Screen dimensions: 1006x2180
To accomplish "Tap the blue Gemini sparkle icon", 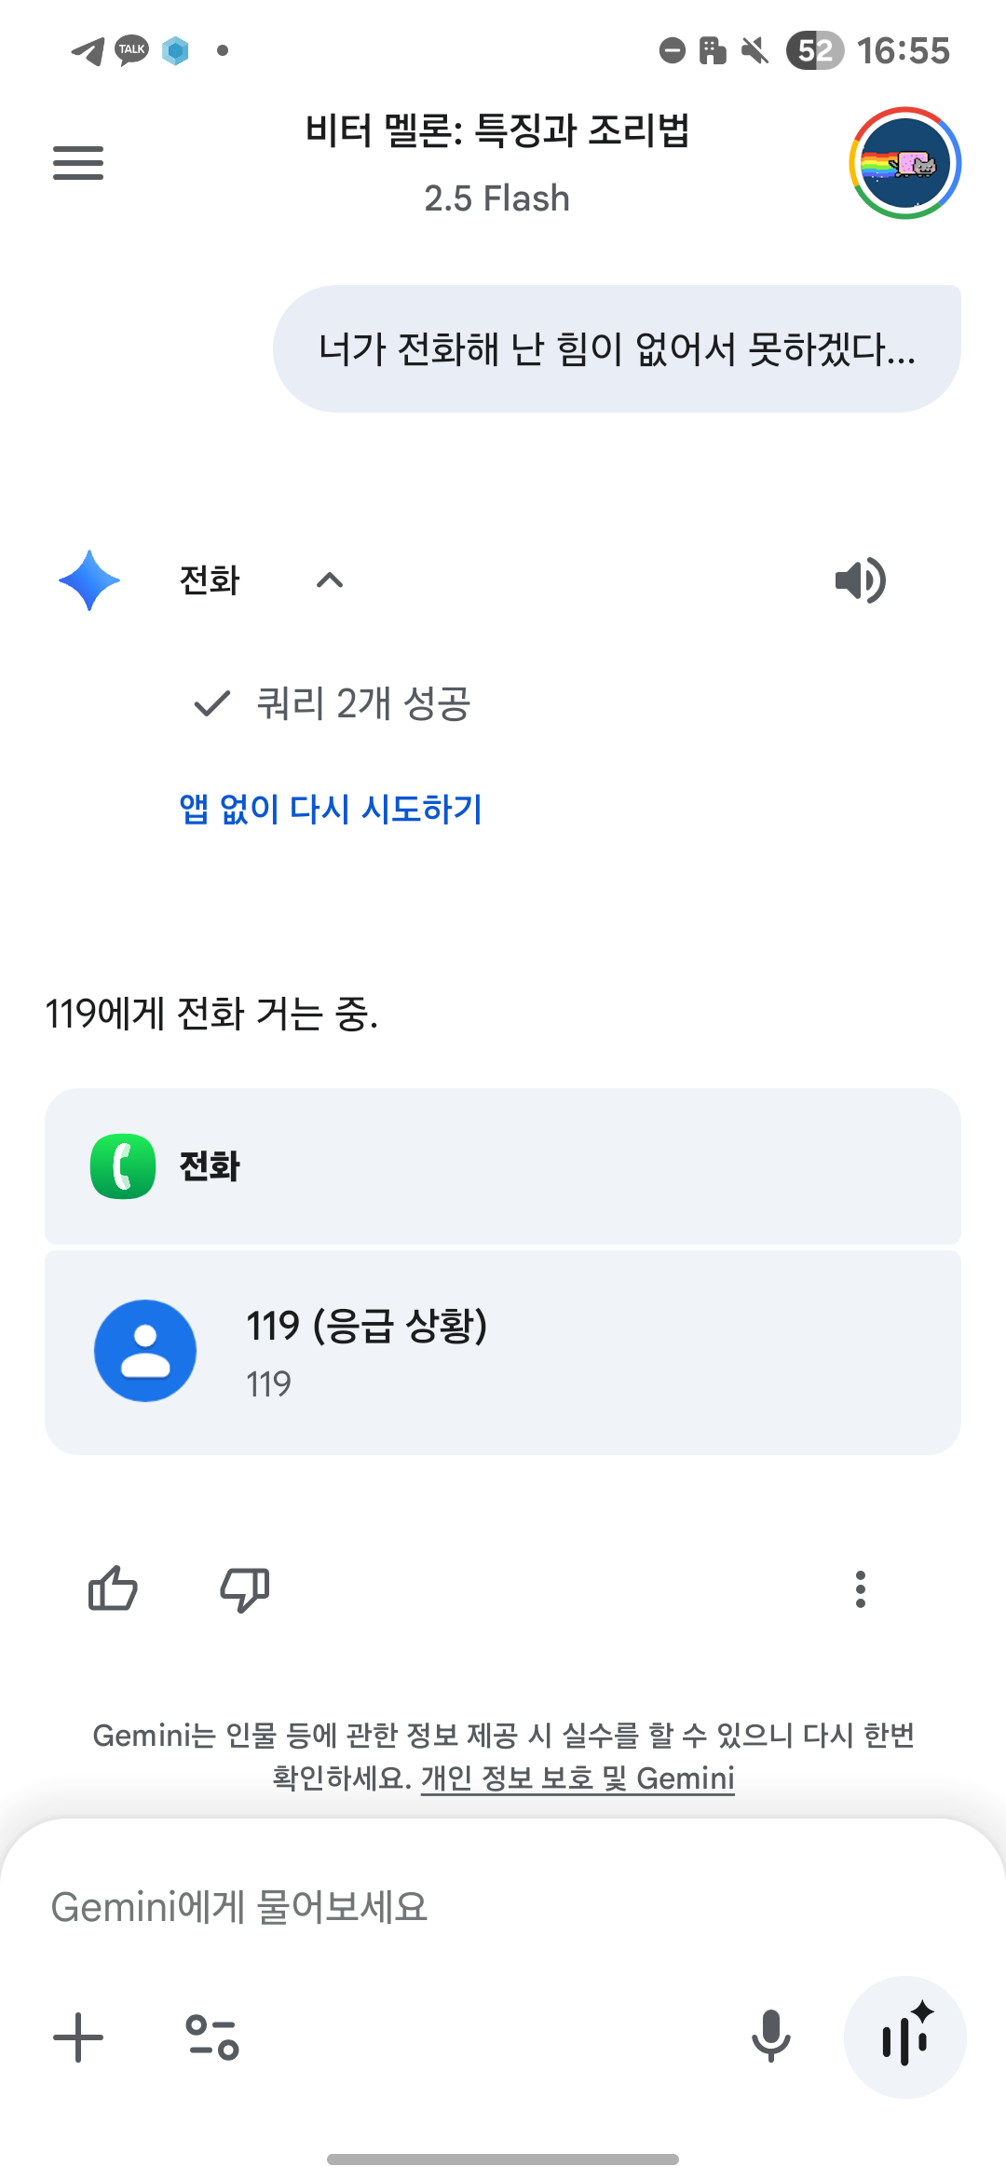I will [89, 580].
